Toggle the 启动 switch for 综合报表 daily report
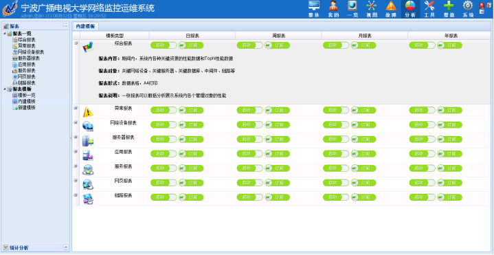The height and width of the screenshot is (255, 494). tap(164, 45)
